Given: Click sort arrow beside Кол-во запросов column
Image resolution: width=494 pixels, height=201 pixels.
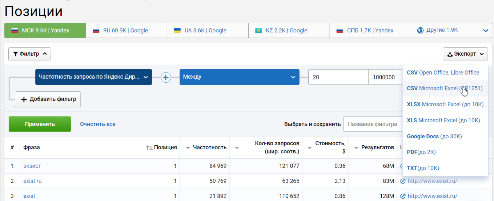Looking at the screenshot, I should point(237,148).
